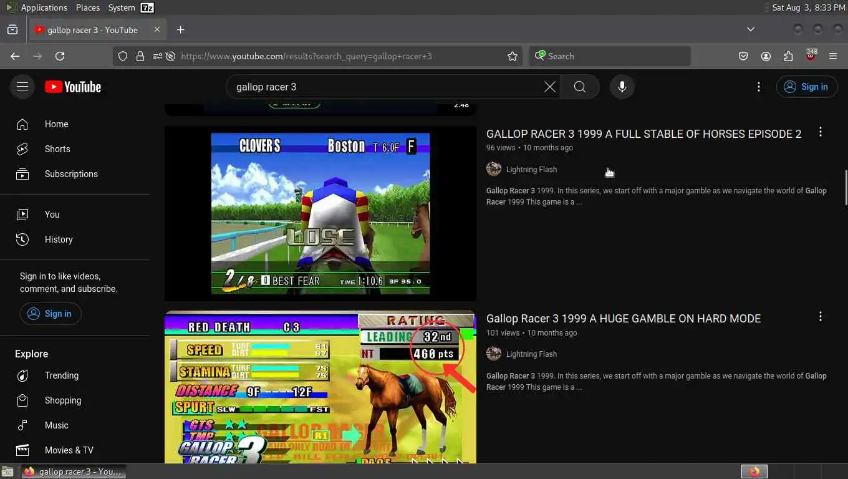The height and width of the screenshot is (479, 848).
Task: Show site security padlock info
Action: (140, 56)
